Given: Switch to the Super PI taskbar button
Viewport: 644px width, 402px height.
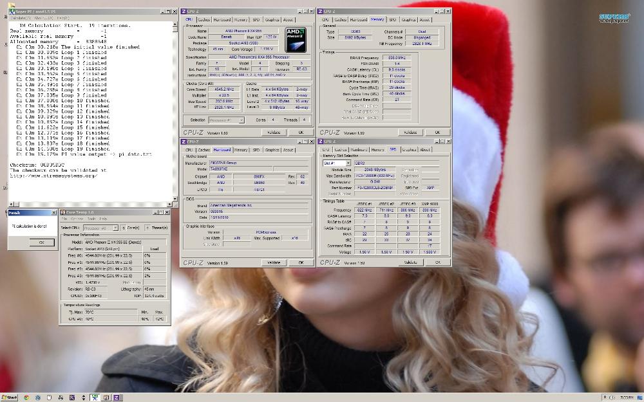Looking at the screenshot, I should coord(95,397).
